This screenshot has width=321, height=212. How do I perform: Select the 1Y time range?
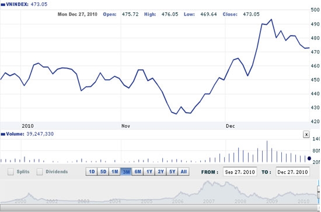point(149,172)
